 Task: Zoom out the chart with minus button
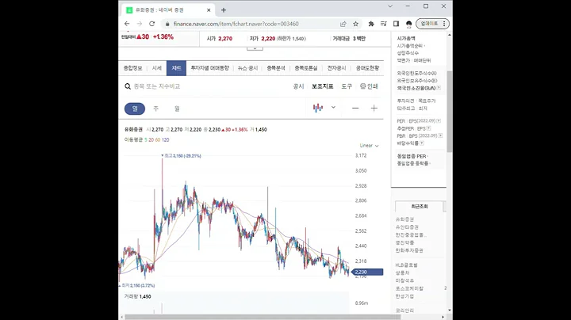click(355, 108)
